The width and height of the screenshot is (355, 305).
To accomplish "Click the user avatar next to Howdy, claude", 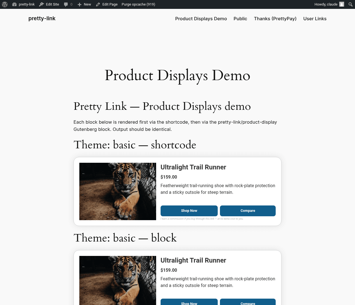I will (342, 4).
